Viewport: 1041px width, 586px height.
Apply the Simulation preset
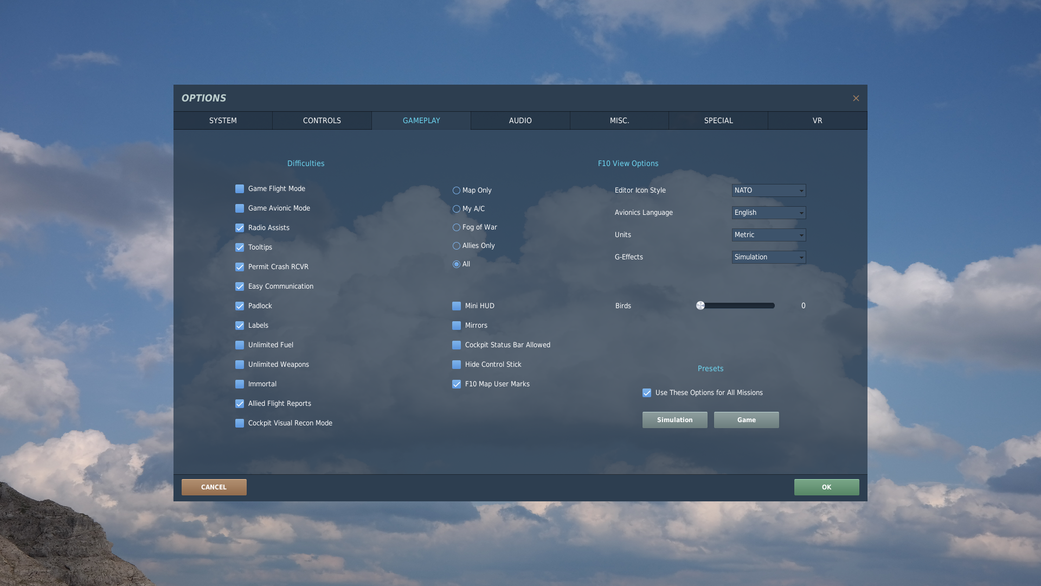tap(674, 420)
